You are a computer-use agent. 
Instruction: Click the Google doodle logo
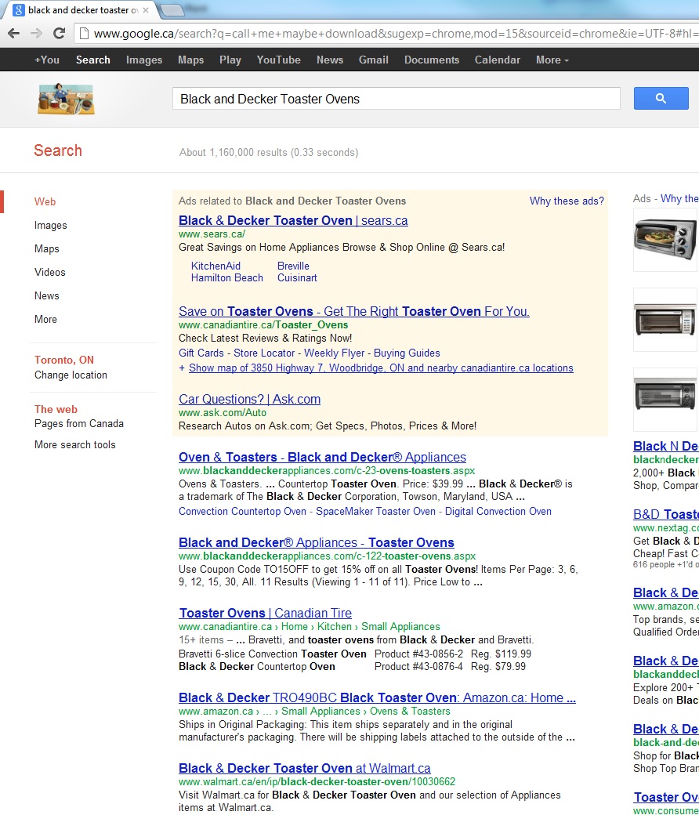coord(67,99)
